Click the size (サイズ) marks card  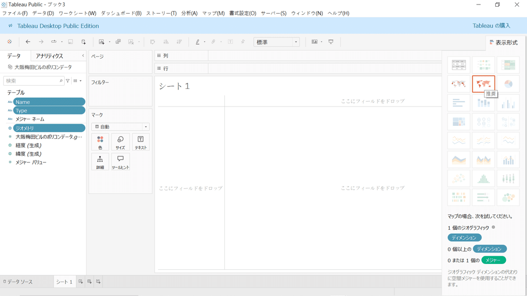coord(120,142)
